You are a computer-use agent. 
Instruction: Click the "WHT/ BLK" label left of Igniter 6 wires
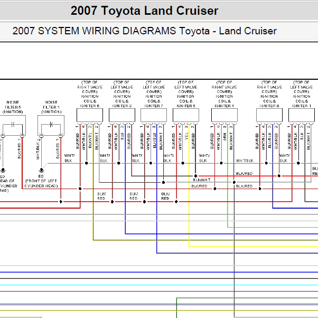69,158
